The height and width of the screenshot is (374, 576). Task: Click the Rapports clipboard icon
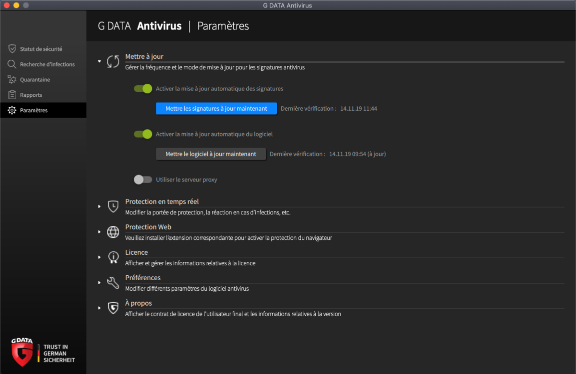coord(12,95)
